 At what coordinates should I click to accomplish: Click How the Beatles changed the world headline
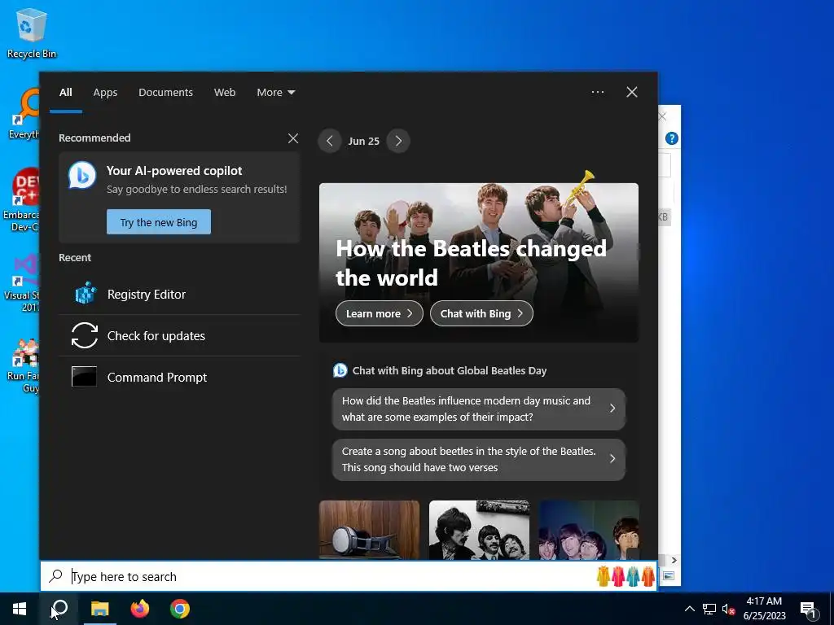point(471,263)
